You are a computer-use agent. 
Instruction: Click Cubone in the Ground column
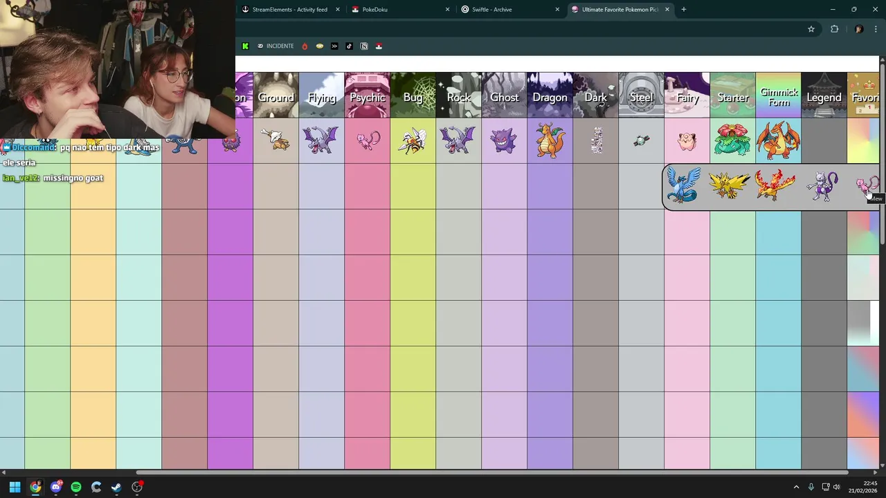(x=276, y=140)
